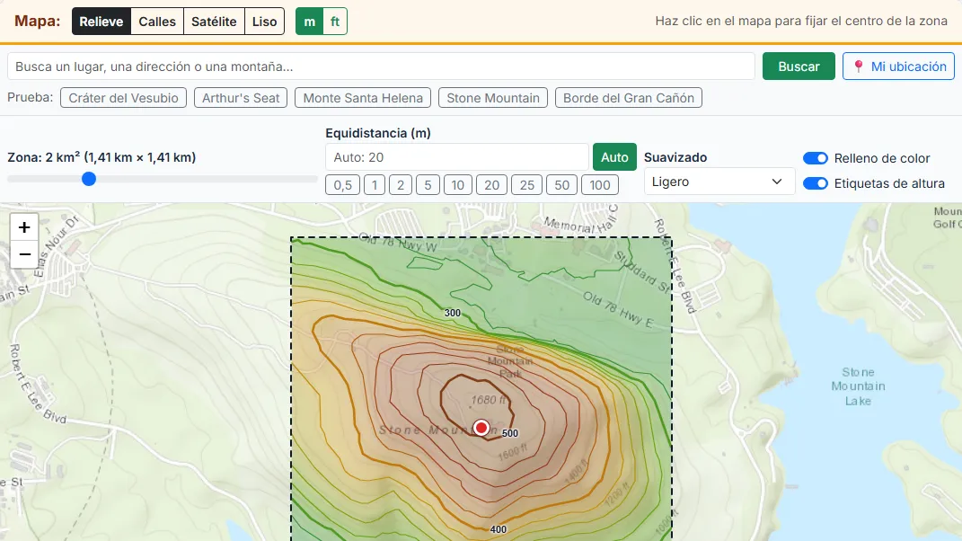Set contour interval to 2
The image size is (962, 541).
click(x=401, y=185)
